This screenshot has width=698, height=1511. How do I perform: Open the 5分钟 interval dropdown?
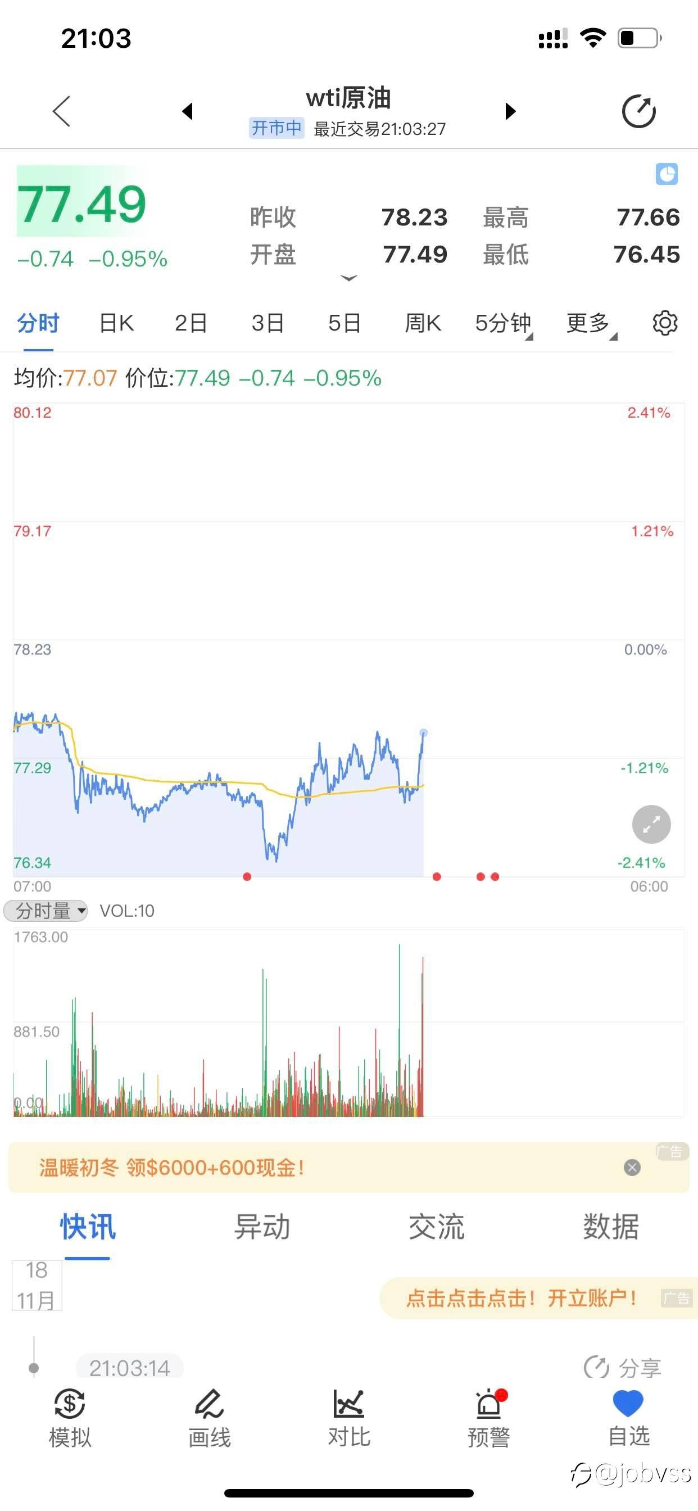504,323
